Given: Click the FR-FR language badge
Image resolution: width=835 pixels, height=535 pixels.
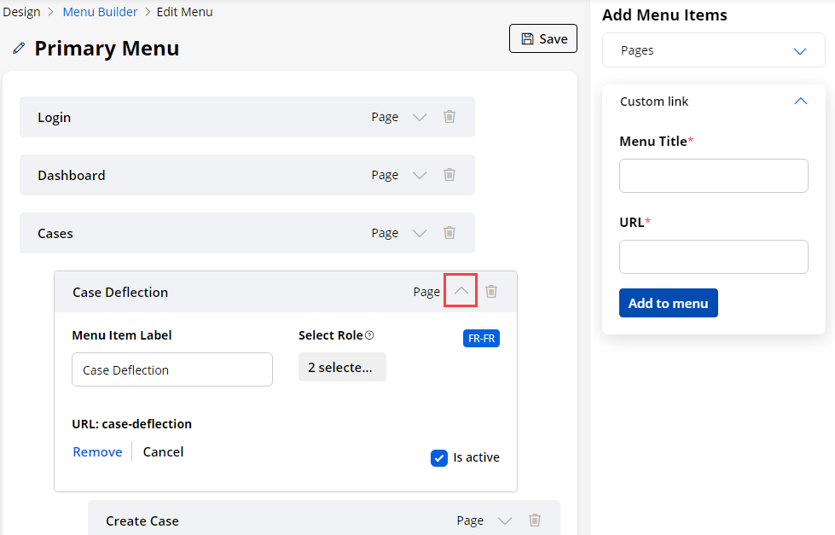Looking at the screenshot, I should (481, 339).
